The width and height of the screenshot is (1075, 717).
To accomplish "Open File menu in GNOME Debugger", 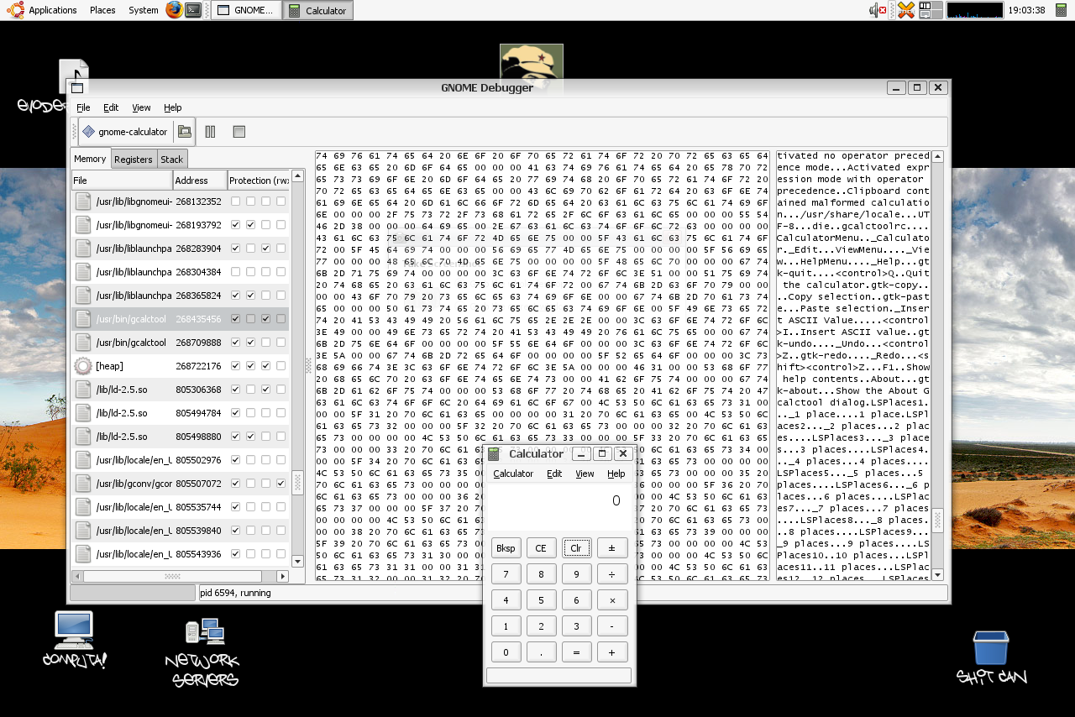I will pyautogui.click(x=83, y=107).
